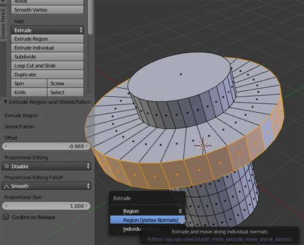Click the Loop Cut and Slide button
This screenshot has width=304, height=245.
[x=47, y=65]
